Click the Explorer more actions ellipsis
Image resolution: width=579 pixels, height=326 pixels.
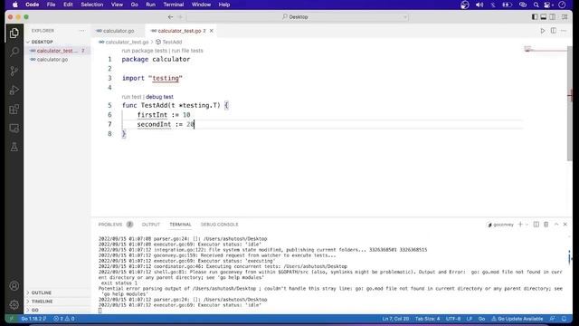(x=82, y=31)
